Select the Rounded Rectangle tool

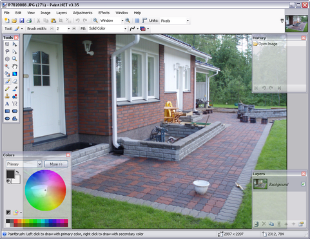coord(15,111)
